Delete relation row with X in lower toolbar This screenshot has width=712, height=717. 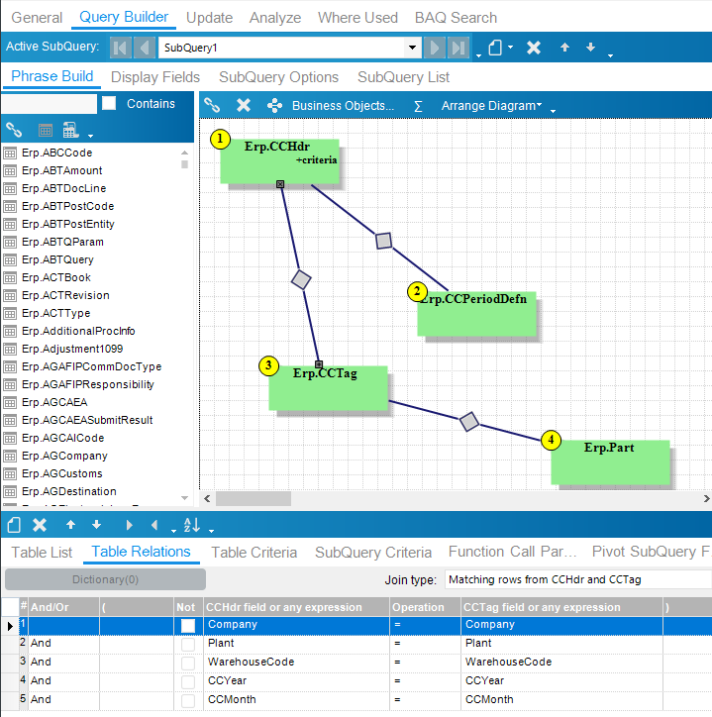(x=40, y=525)
